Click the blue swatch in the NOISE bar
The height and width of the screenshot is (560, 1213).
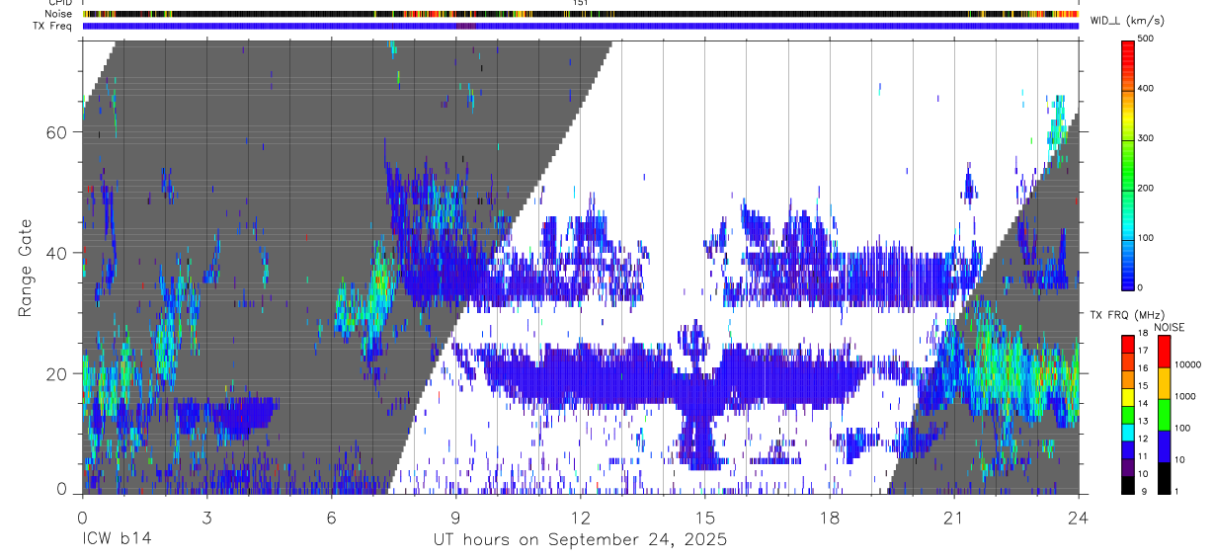pyautogui.click(x=1163, y=444)
